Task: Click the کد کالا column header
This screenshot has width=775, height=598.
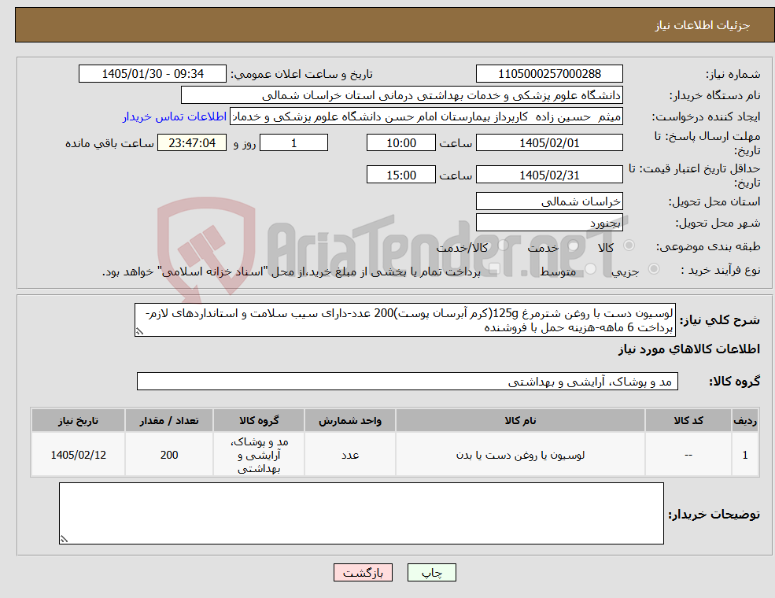Action: pos(688,421)
